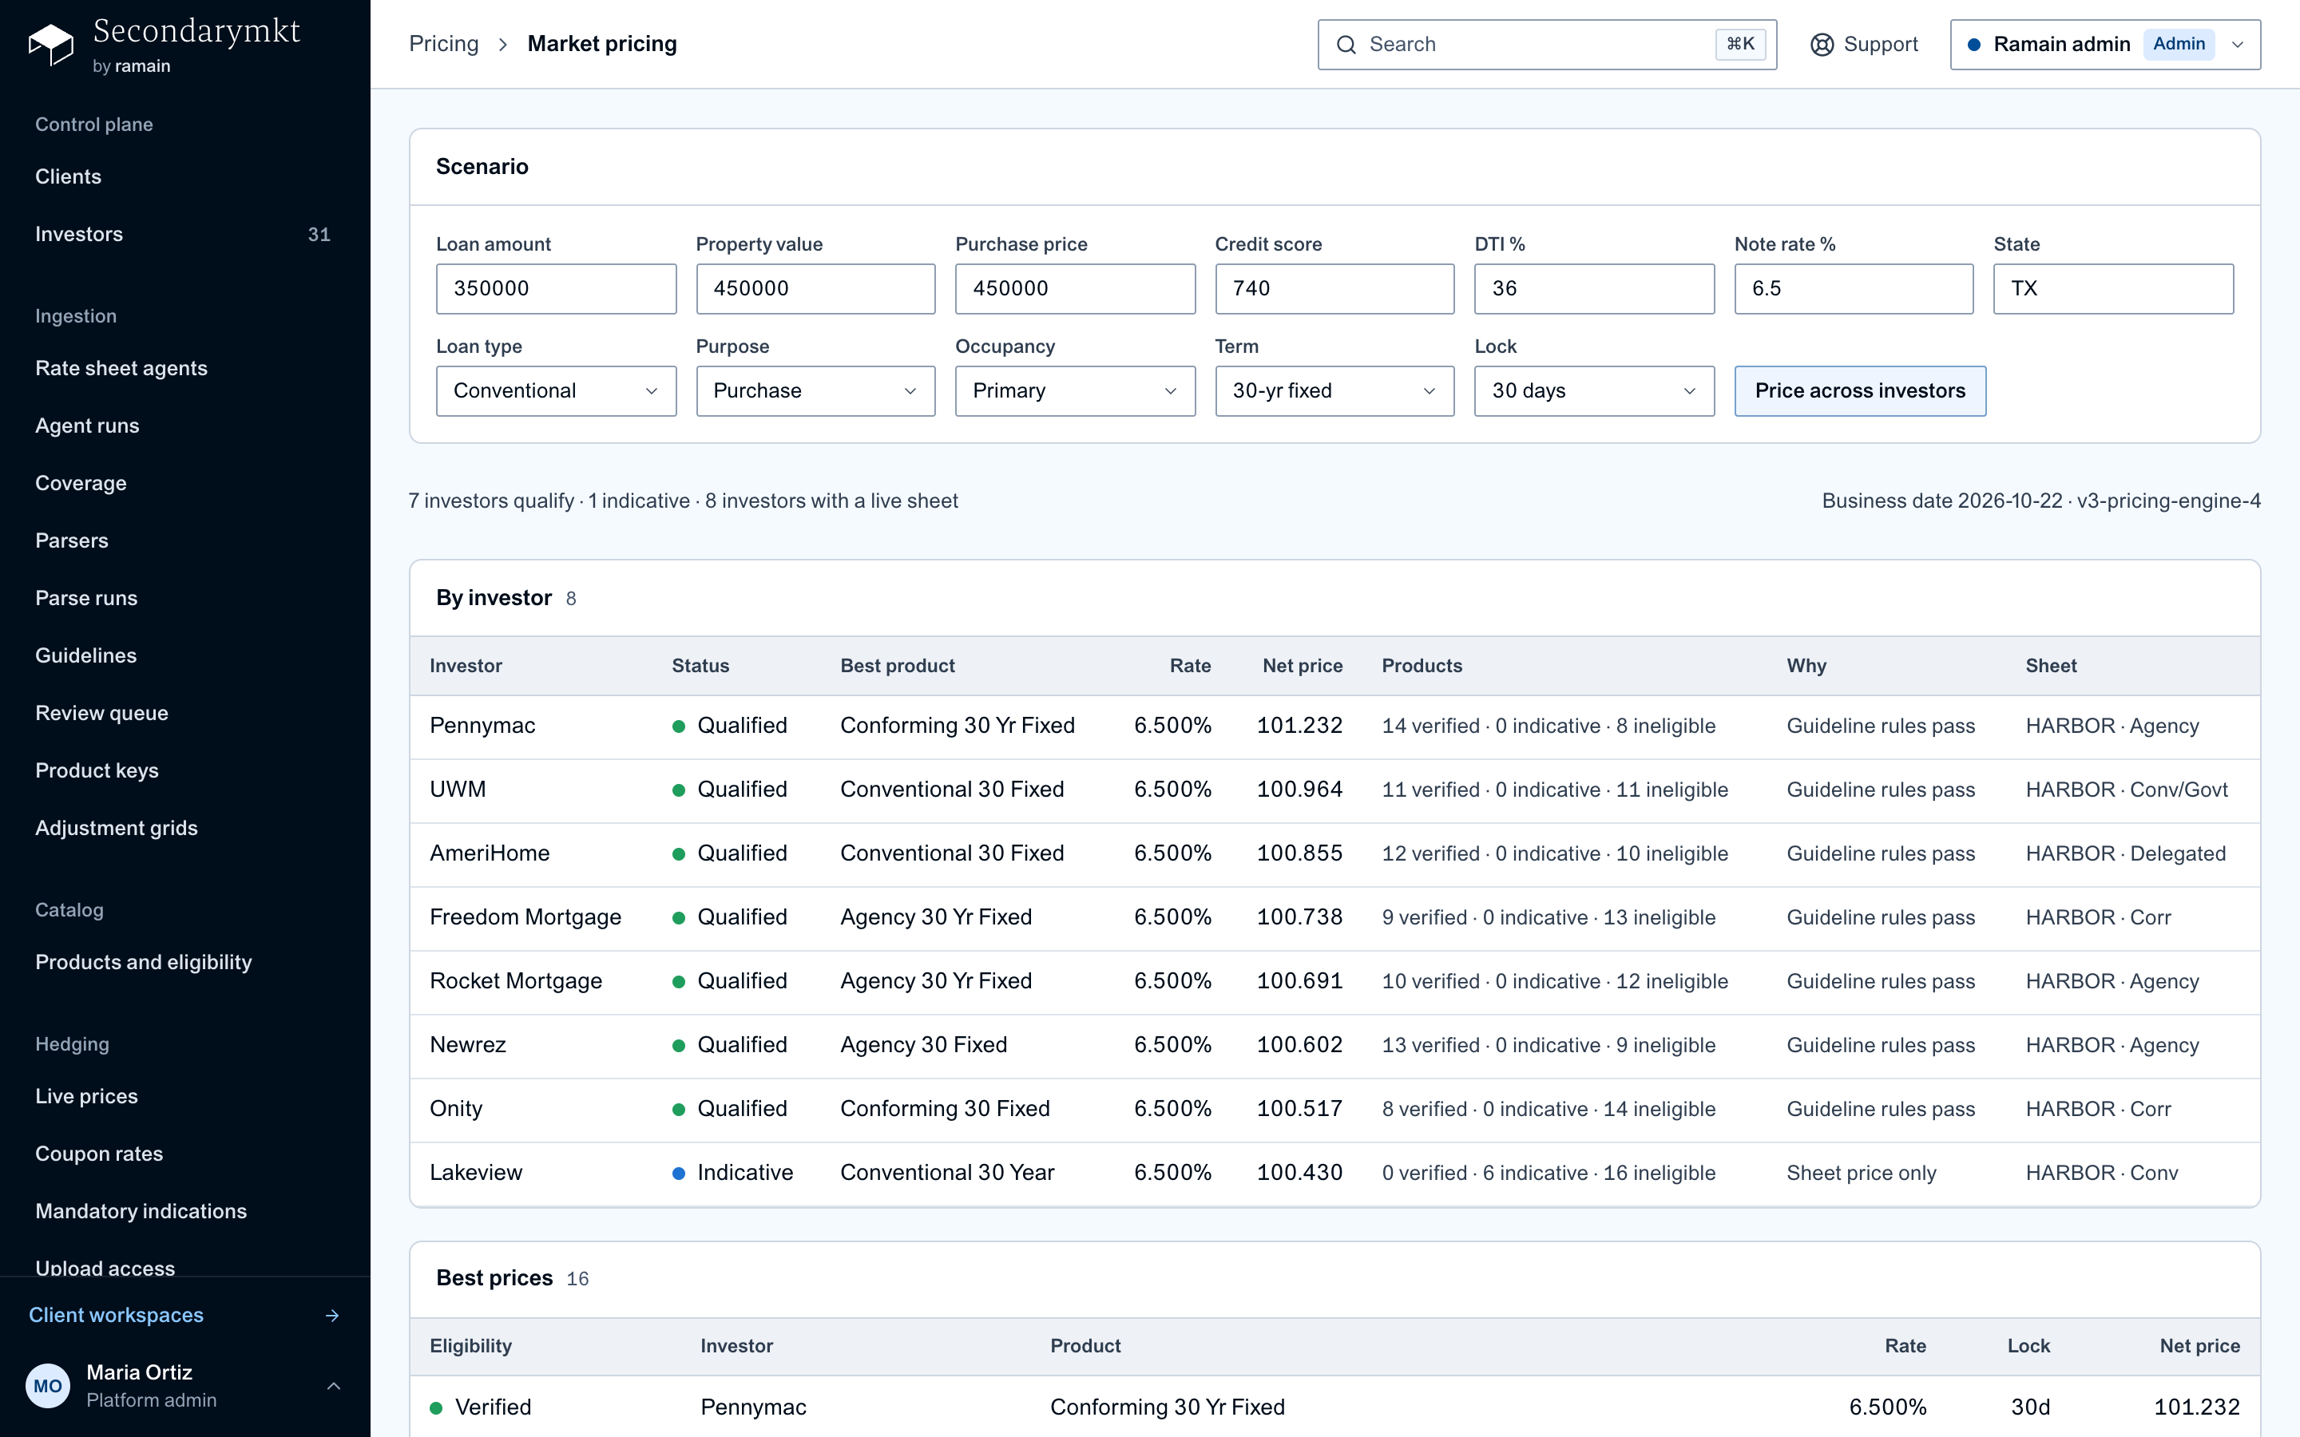Click the MO user avatar
The height and width of the screenshot is (1437, 2300).
pos(48,1386)
